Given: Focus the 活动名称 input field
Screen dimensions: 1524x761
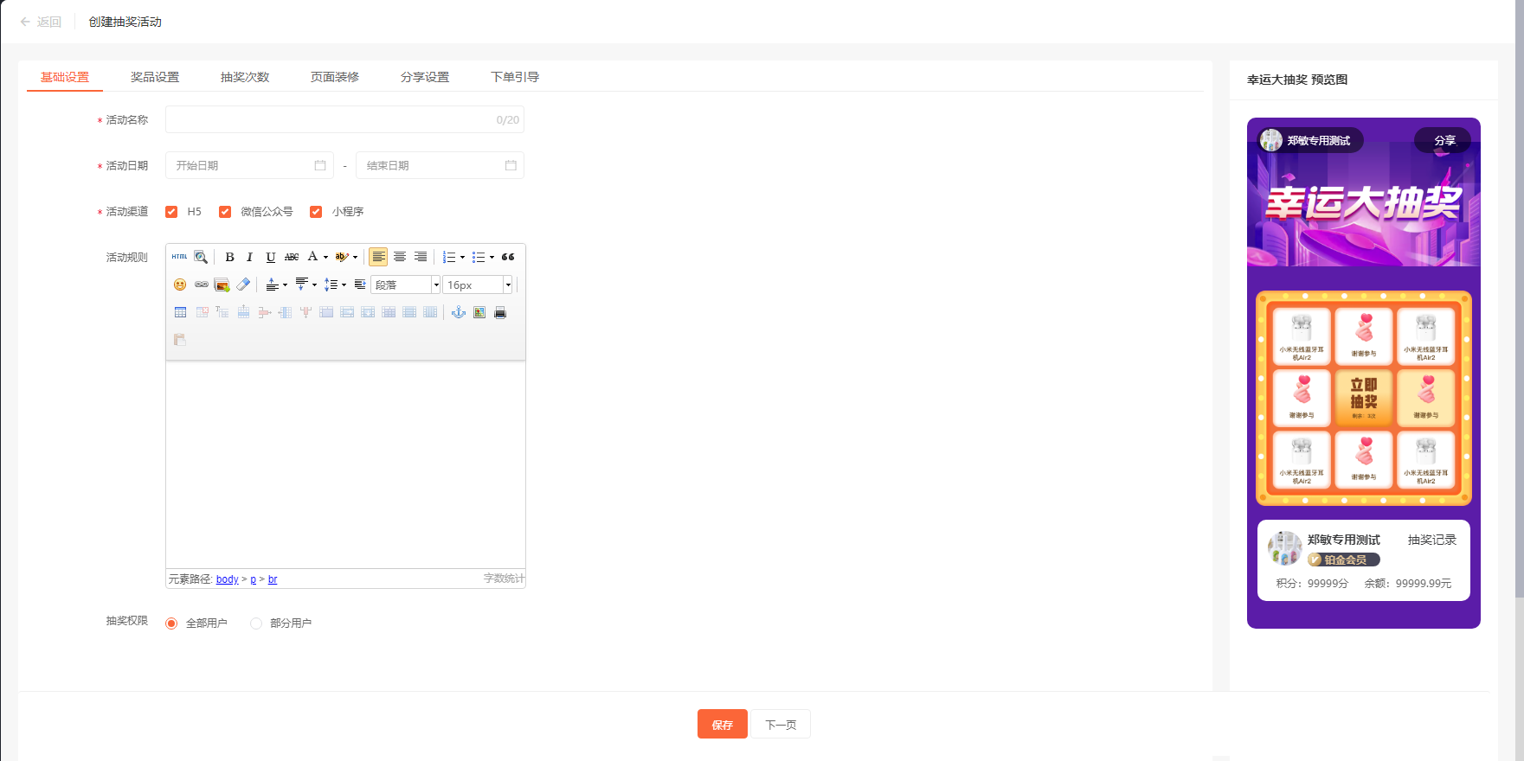Looking at the screenshot, I should click(x=344, y=119).
